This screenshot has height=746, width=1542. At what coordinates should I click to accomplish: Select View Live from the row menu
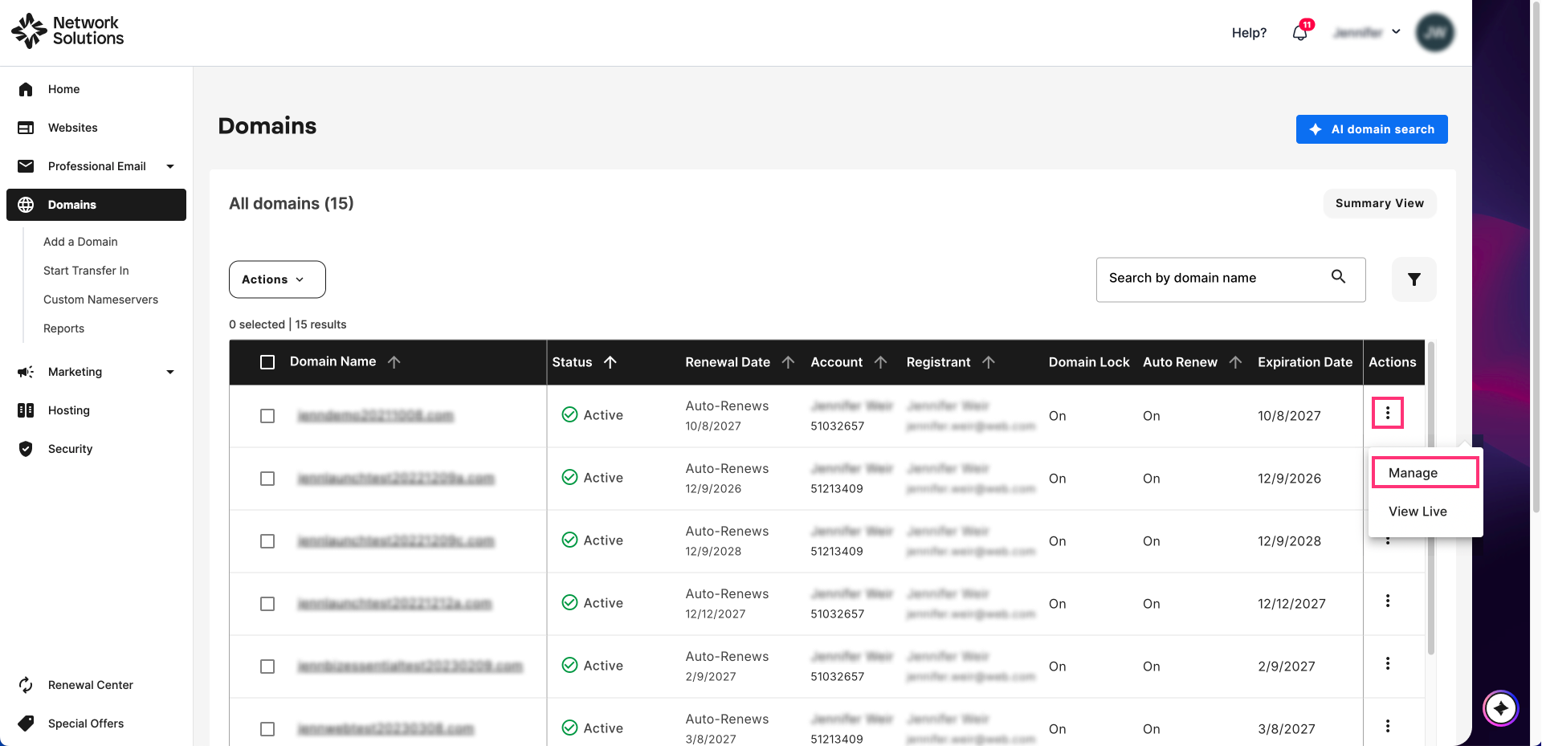point(1418,512)
